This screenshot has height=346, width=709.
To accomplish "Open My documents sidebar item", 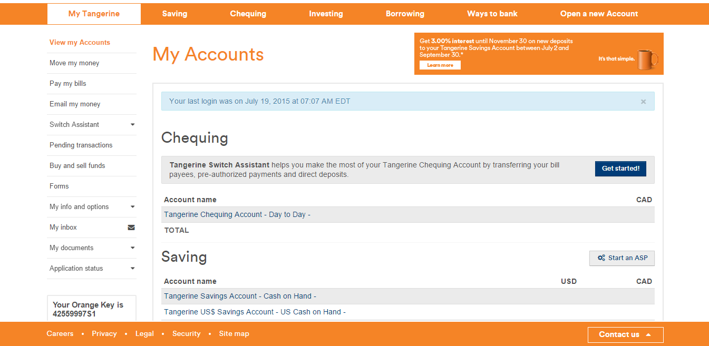I will click(x=71, y=248).
